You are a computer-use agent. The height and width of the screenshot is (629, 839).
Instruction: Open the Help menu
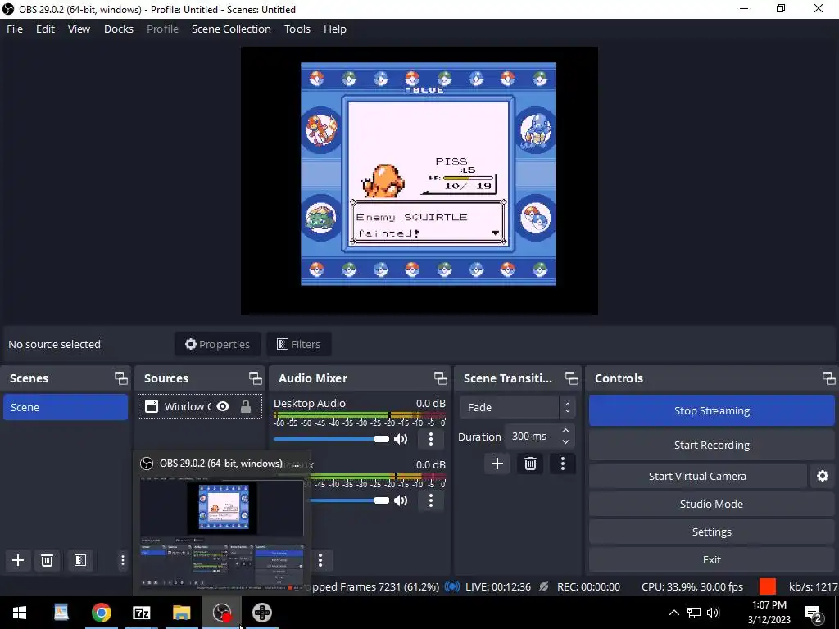click(335, 29)
